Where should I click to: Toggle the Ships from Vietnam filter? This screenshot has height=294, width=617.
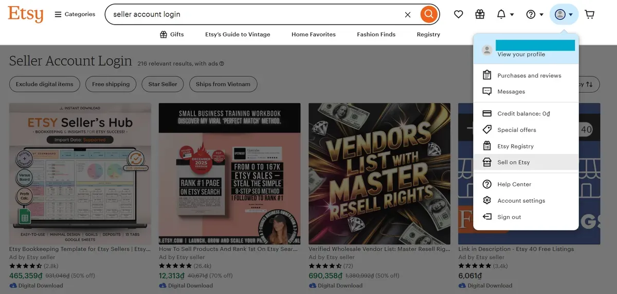(x=223, y=84)
